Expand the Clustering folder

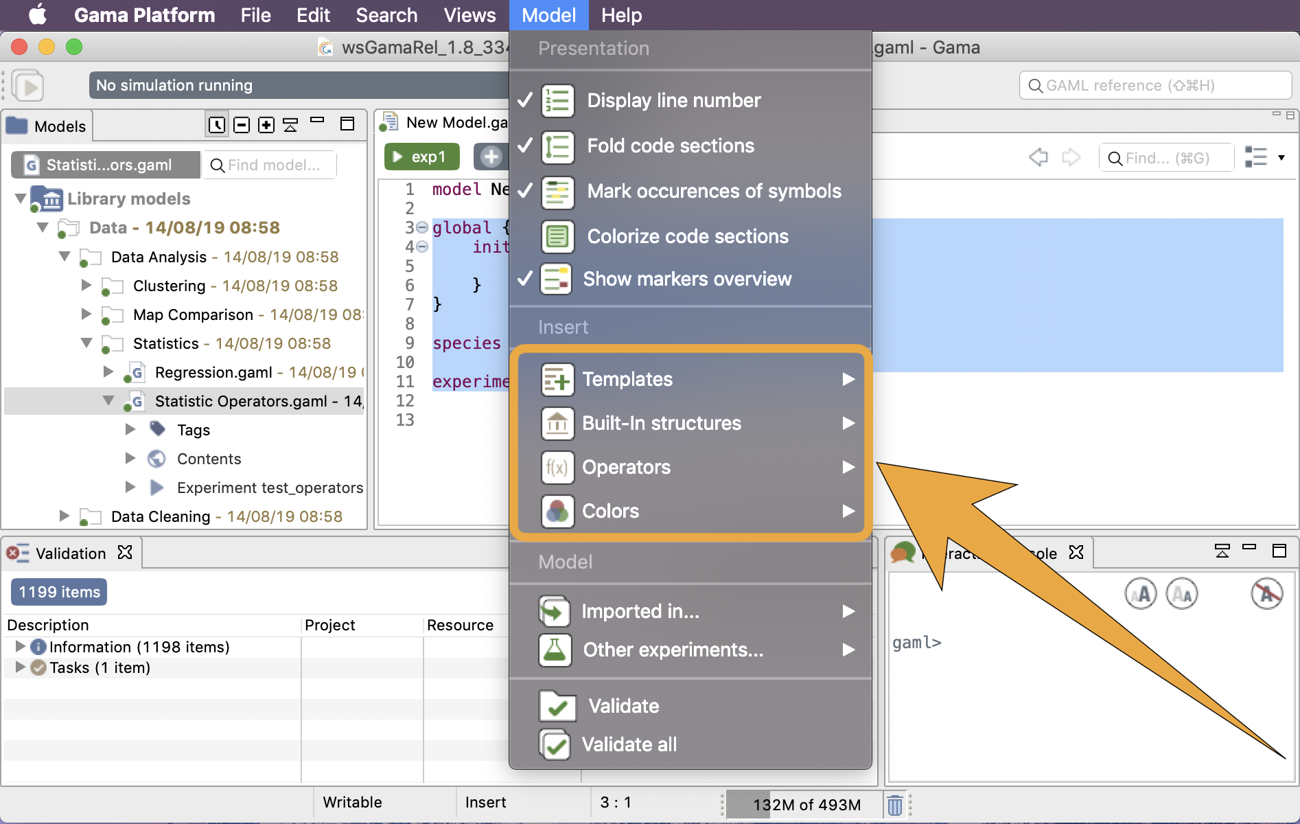coord(86,285)
